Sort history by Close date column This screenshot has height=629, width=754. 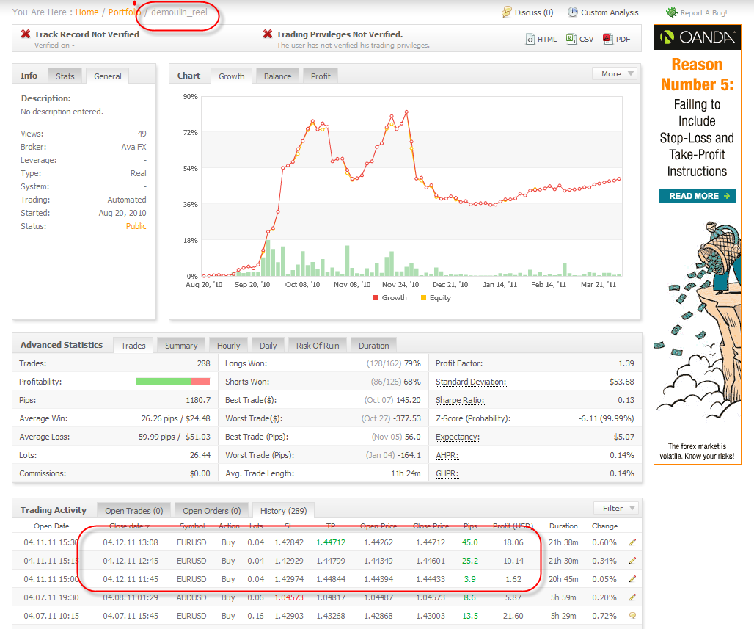[x=129, y=526]
